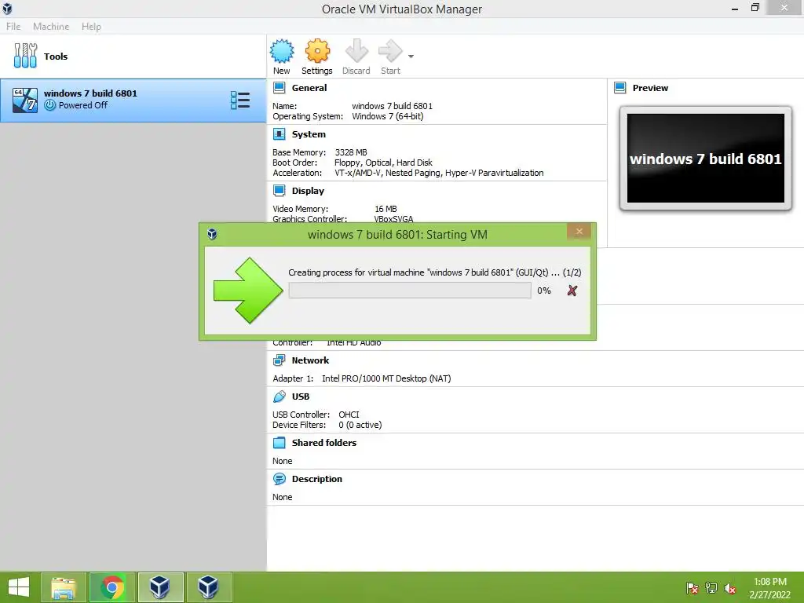The height and width of the screenshot is (603, 804).
Task: Open the General section header
Action: tap(309, 88)
